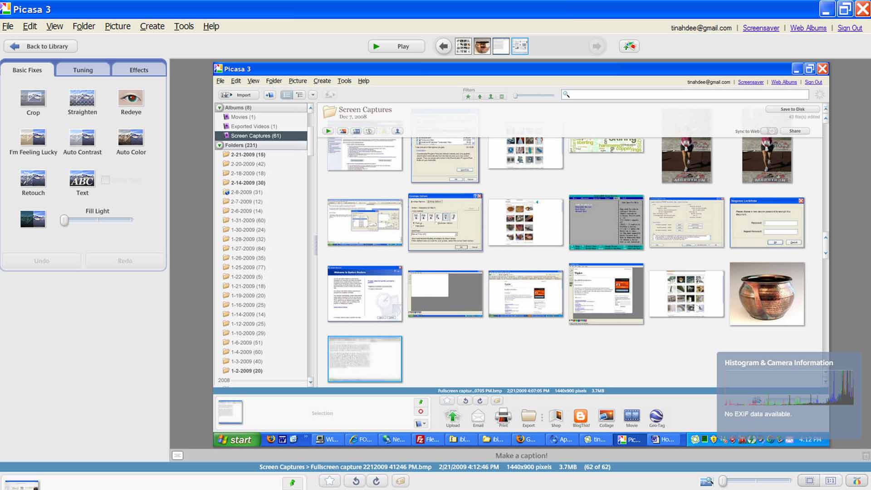Open view options dropdown in captured toolbar
Viewport: 871px width, 490px height.
pos(313,95)
